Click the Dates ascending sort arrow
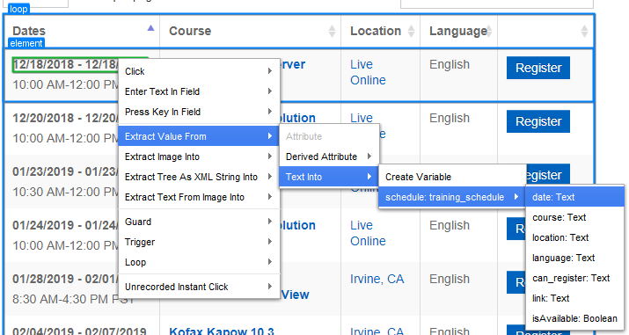The width and height of the screenshot is (629, 335). tap(150, 27)
